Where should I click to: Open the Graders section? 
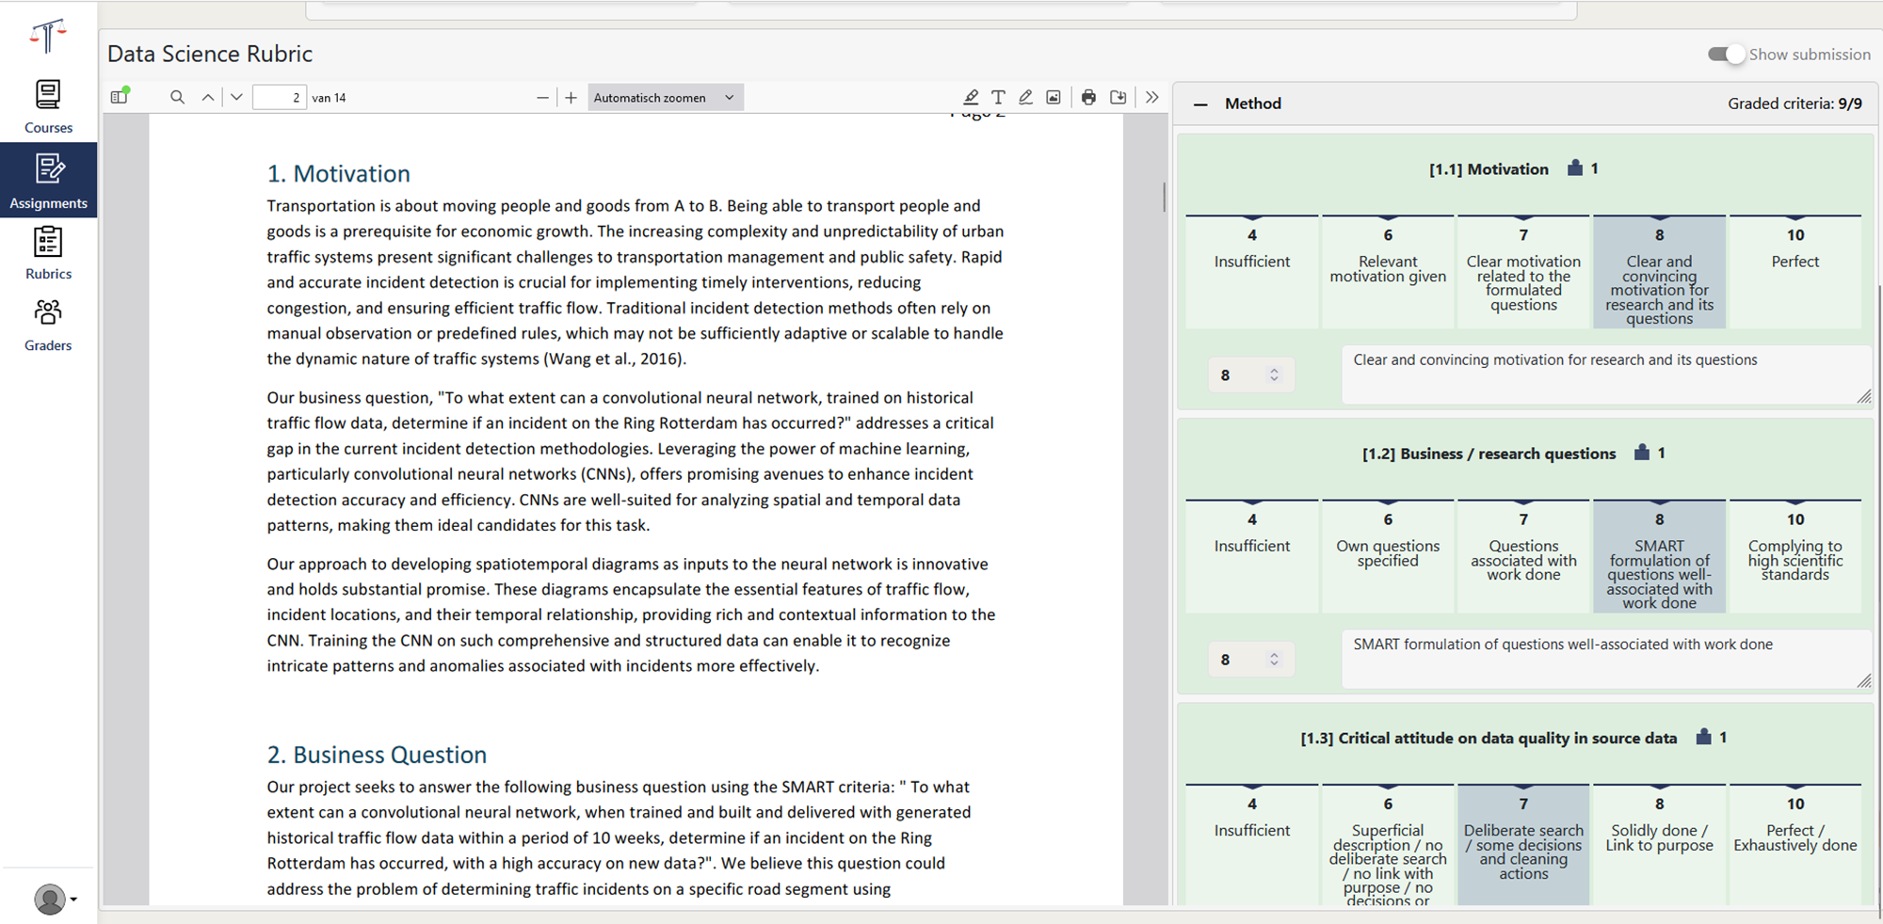point(48,325)
